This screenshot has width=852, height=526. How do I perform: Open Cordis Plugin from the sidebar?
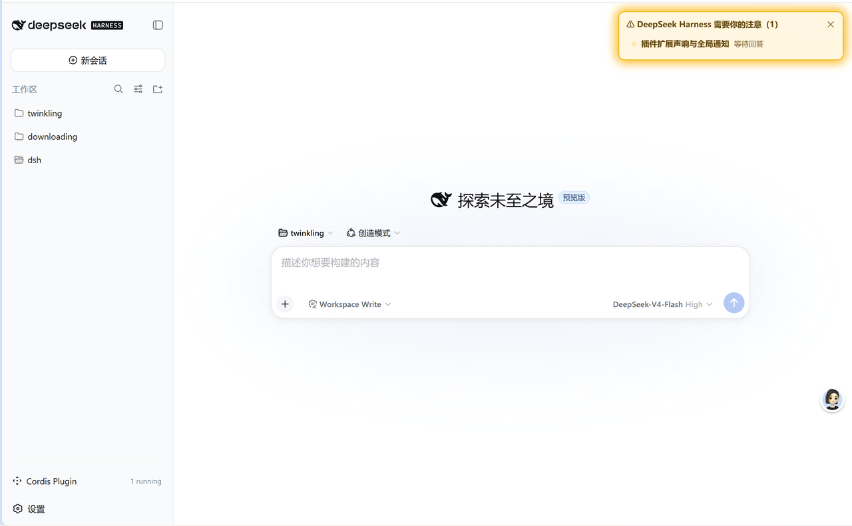(x=88, y=481)
